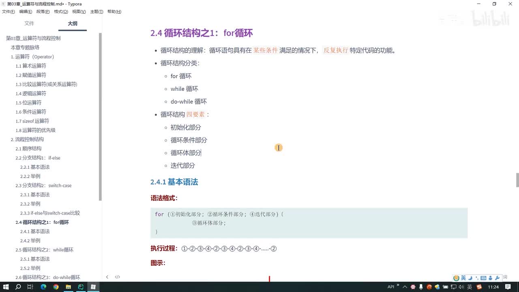519x292 pixels.
Task: Open File Explorer from taskbar
Action: tap(69, 287)
